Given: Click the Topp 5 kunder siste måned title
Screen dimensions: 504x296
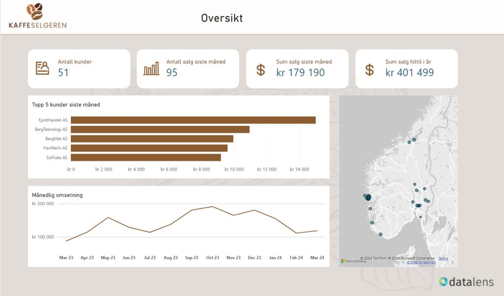Looking at the screenshot, I should (x=66, y=105).
